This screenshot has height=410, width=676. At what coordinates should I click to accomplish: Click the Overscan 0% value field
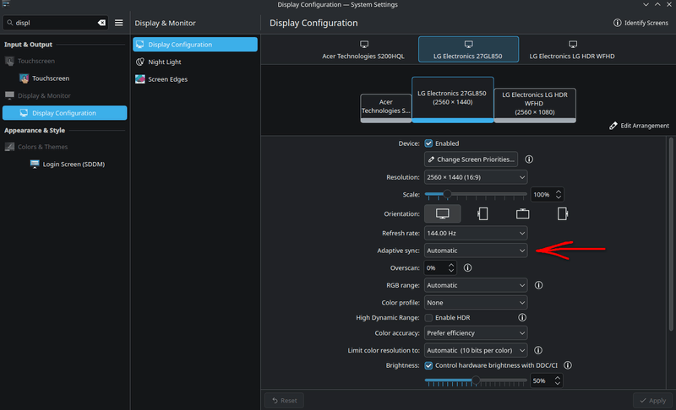(x=435, y=268)
